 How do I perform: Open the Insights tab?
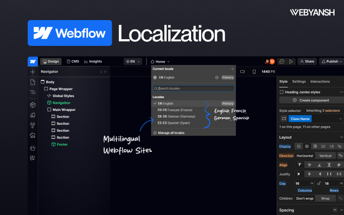[93, 62]
